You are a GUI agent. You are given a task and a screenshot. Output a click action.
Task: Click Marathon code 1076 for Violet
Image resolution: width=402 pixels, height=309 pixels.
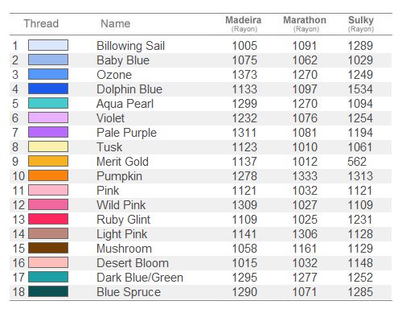click(305, 118)
